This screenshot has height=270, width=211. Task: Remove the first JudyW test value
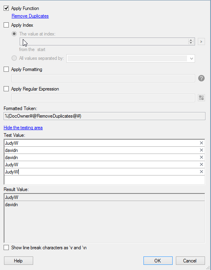click(201, 143)
